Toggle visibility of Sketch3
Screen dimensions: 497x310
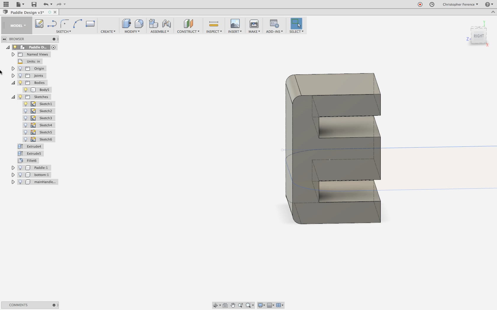[25, 118]
